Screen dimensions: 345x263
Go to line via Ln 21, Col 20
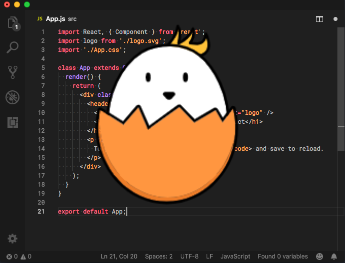119,257
